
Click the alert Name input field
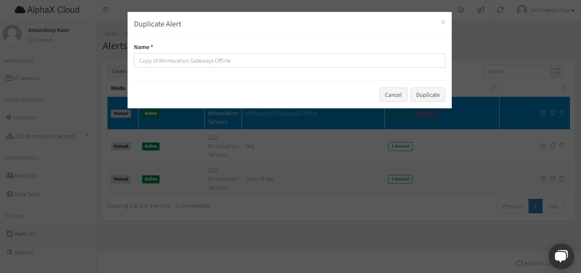289,61
